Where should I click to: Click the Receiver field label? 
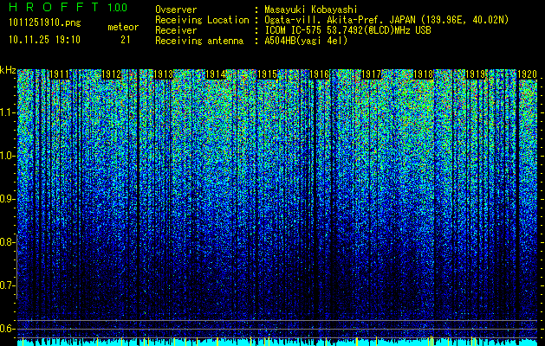click(x=176, y=30)
